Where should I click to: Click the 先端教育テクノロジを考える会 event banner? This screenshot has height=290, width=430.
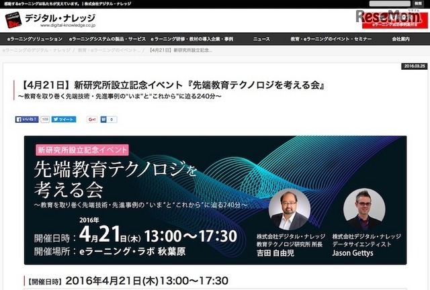coord(215,200)
